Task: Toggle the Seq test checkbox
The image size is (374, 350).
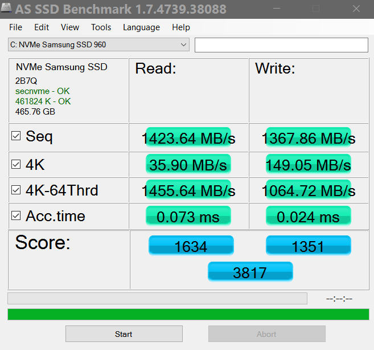Action: tap(17, 137)
